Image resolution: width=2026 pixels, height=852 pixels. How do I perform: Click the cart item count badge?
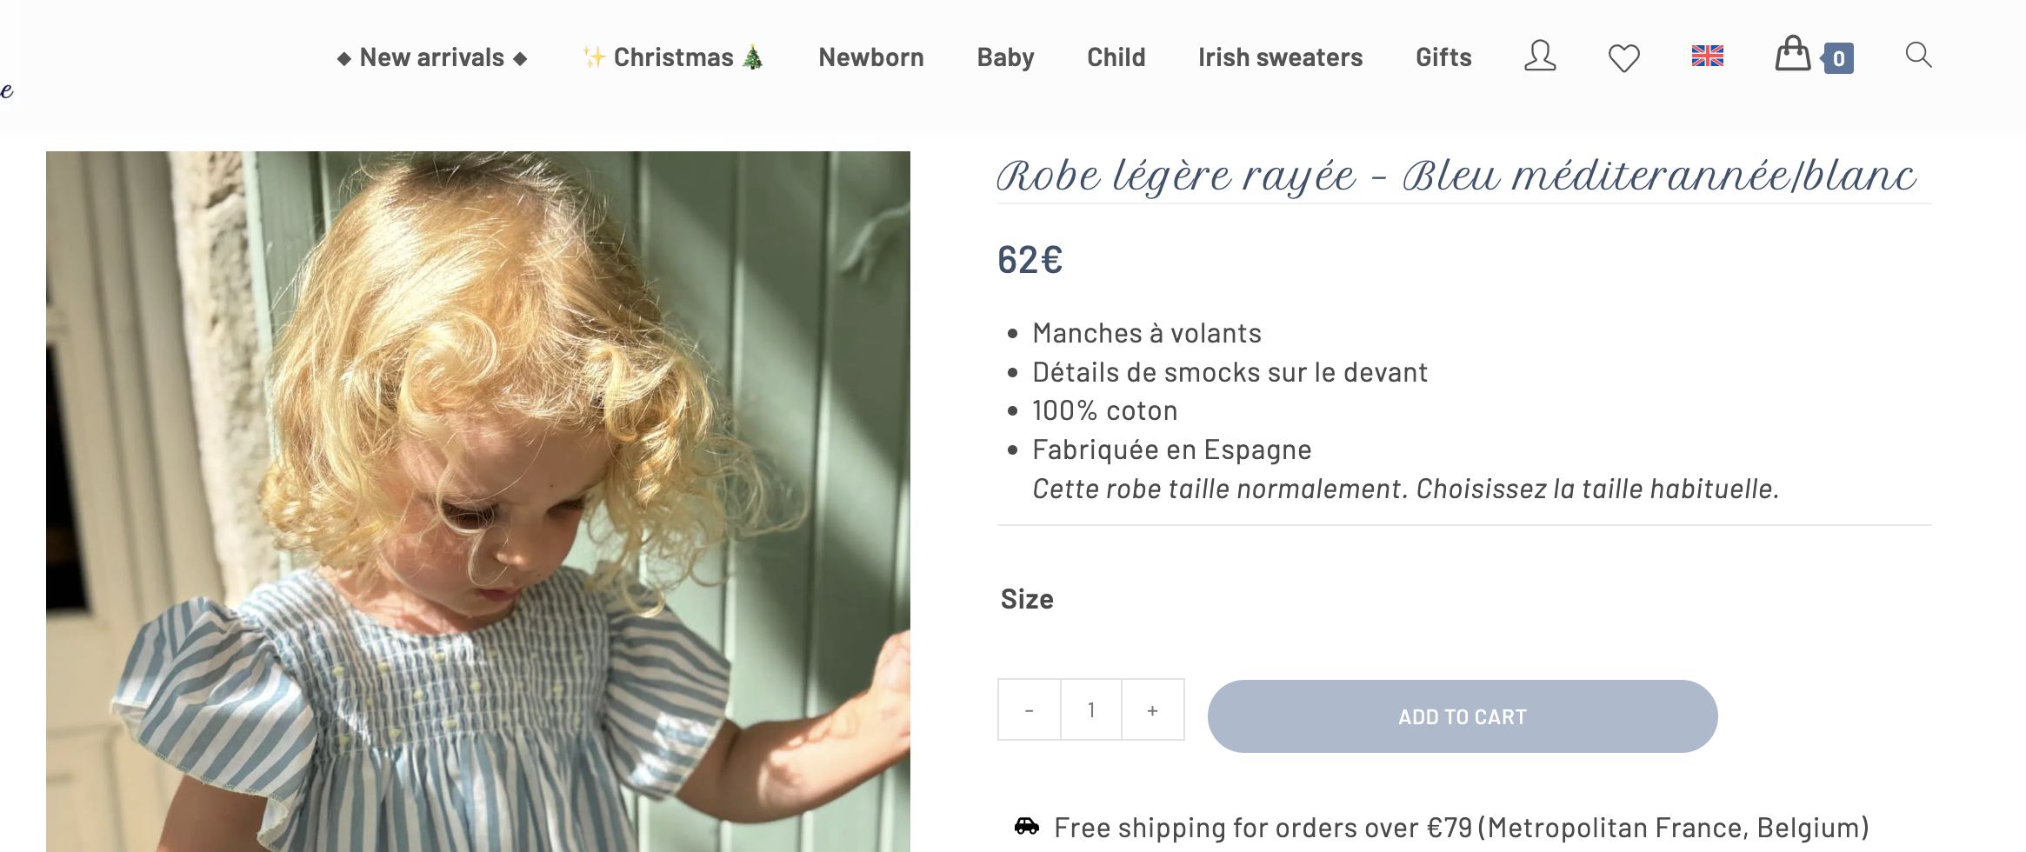tap(1838, 59)
